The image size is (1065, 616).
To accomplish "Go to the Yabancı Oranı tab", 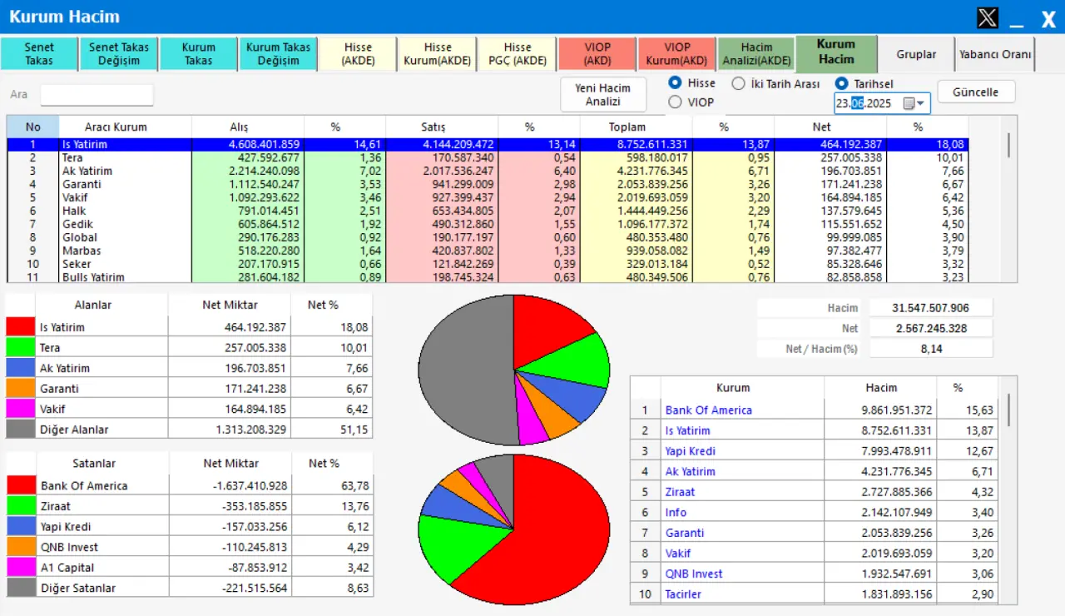I will coord(995,54).
